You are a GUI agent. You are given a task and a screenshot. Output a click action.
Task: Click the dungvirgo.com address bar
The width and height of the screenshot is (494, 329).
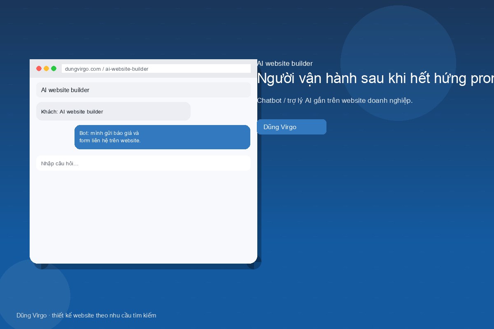pos(156,69)
